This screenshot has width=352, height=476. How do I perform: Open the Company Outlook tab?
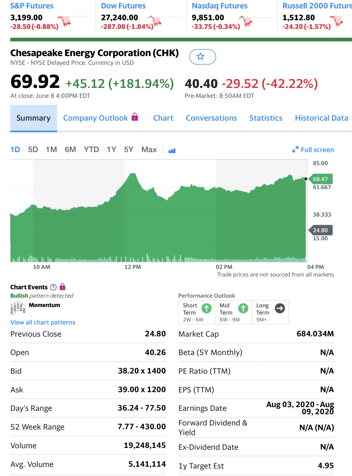point(95,118)
